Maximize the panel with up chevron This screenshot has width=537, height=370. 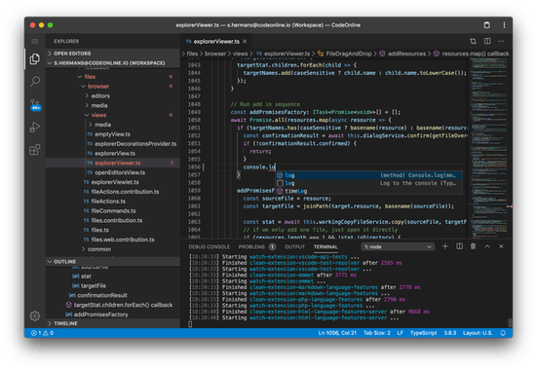click(487, 246)
